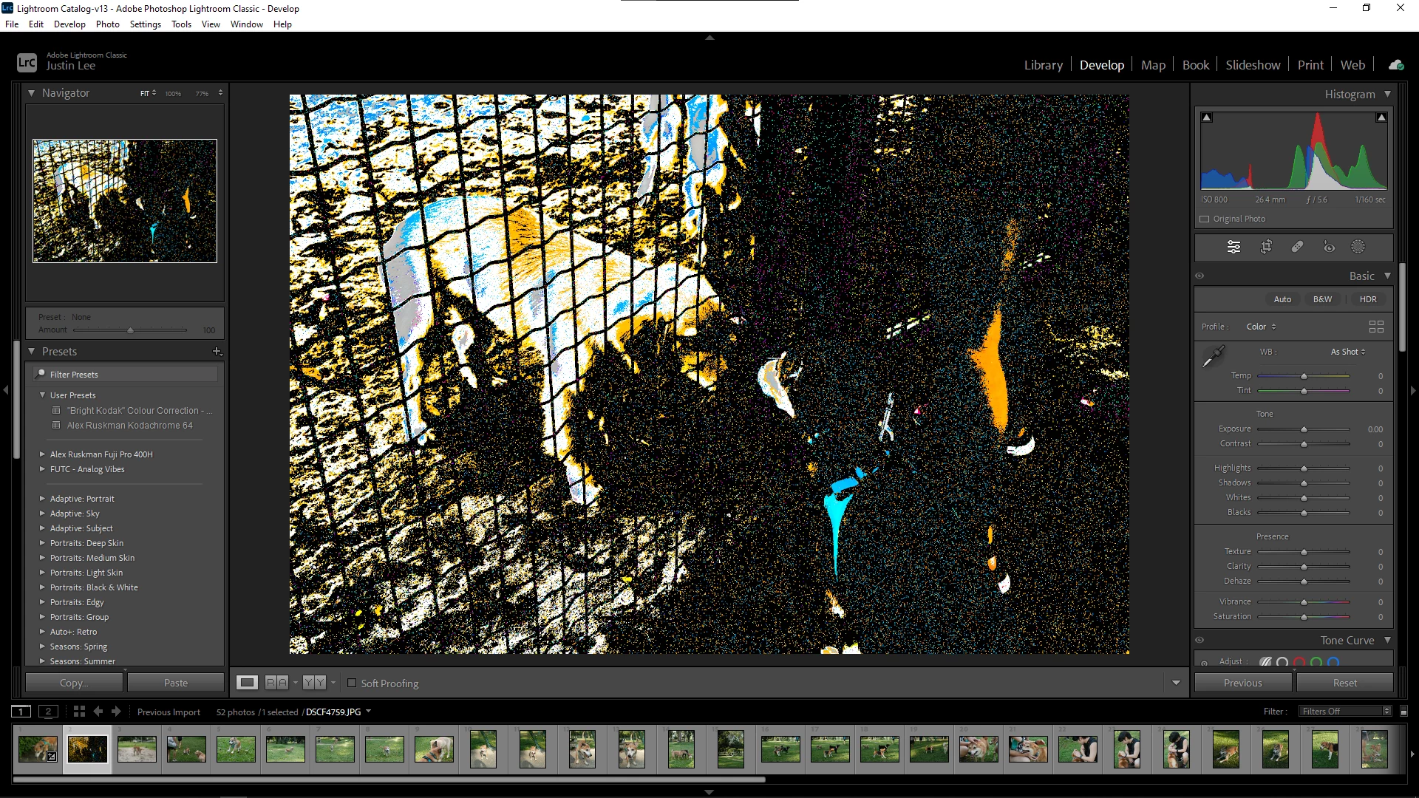Tick the Original Photo checkbox
This screenshot has width=1419, height=798.
click(1205, 219)
